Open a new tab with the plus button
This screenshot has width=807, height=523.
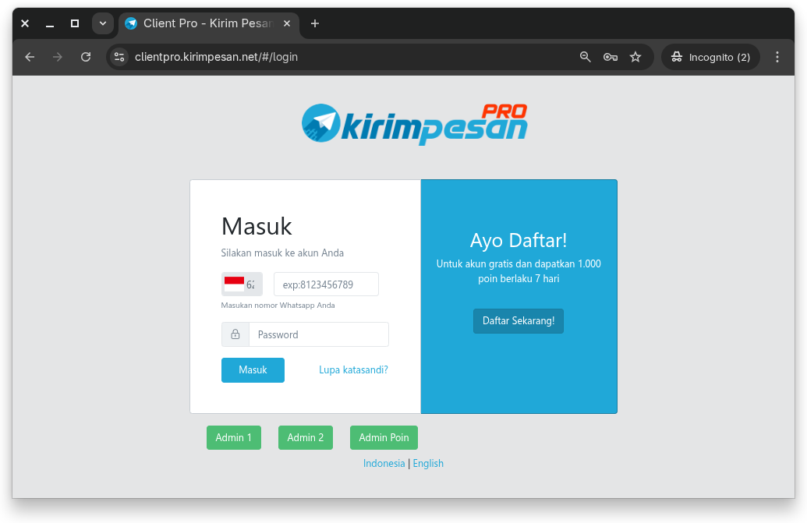[x=315, y=23]
